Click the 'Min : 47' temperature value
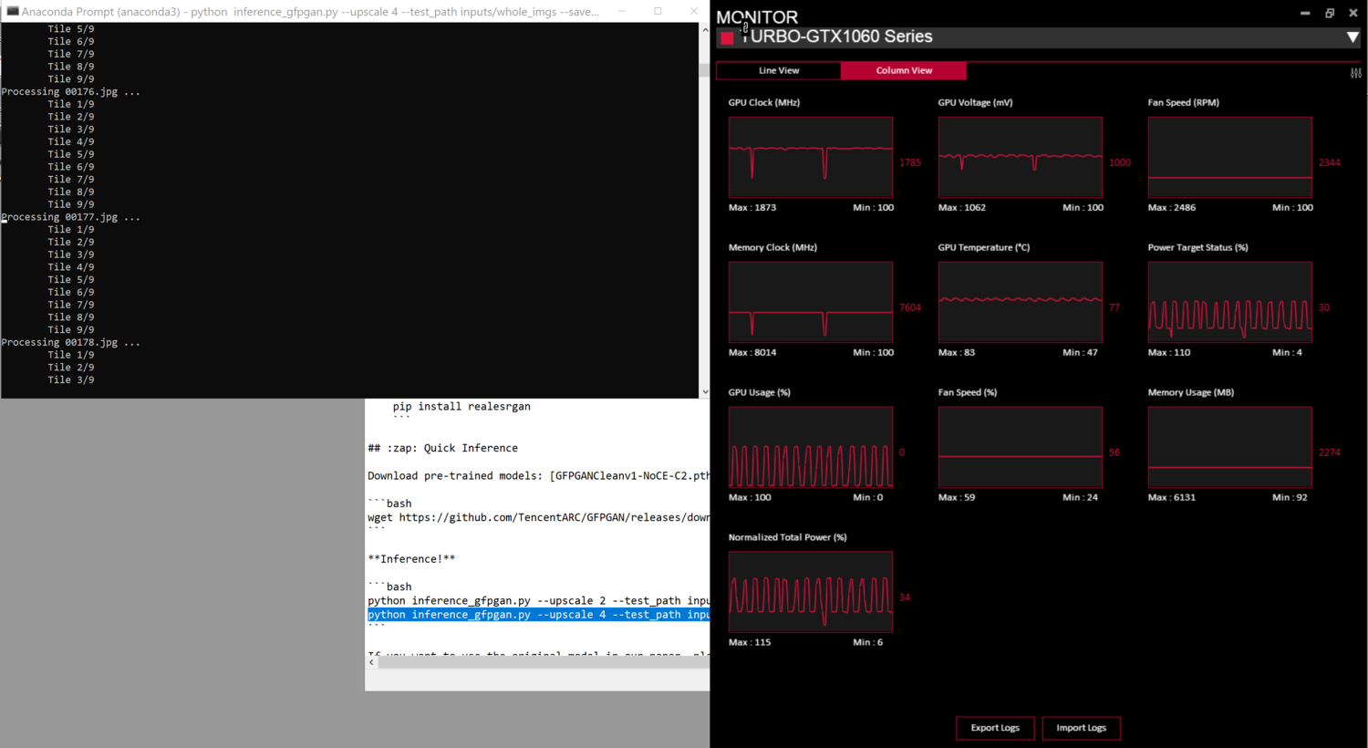The height and width of the screenshot is (748, 1368). [x=1081, y=353]
